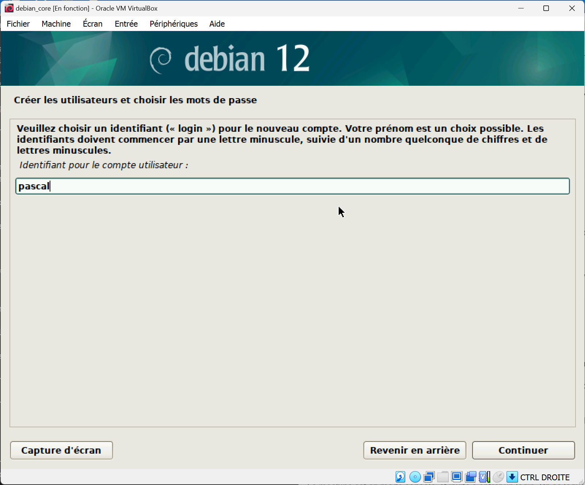The image size is (585, 485).
Task: Focus the user account identifier field
Action: pos(293,186)
